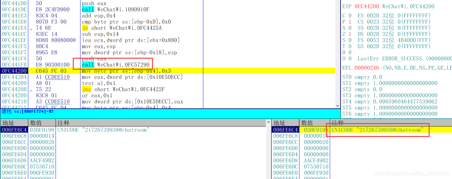
Task: Click the left stack pane scroll-up arrow
Action: tap(269, 123)
